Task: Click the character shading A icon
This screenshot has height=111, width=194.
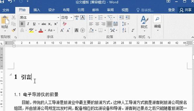Action: coord(76,30)
